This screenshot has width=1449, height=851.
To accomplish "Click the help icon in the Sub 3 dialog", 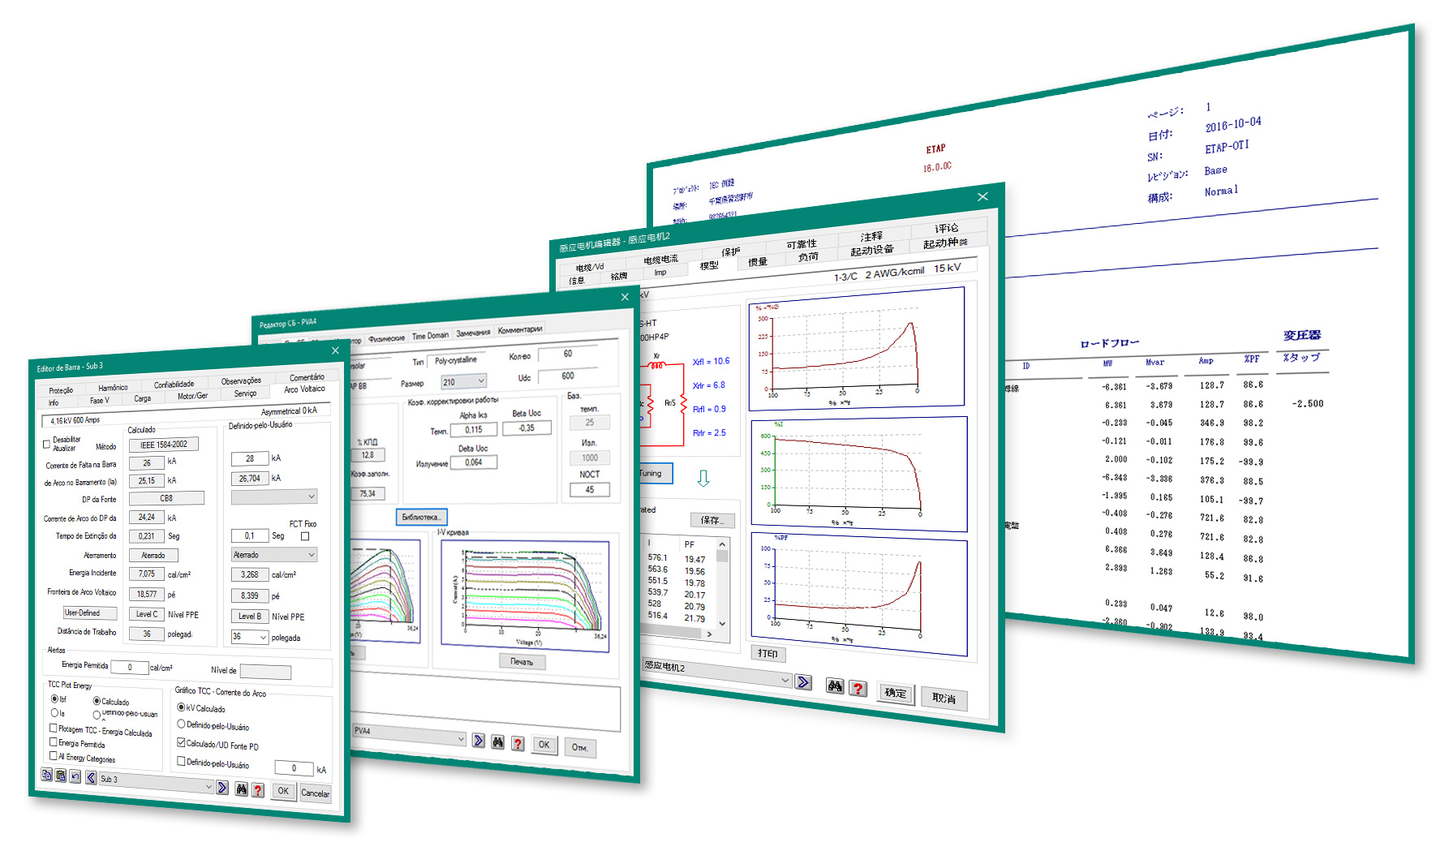I will (257, 791).
